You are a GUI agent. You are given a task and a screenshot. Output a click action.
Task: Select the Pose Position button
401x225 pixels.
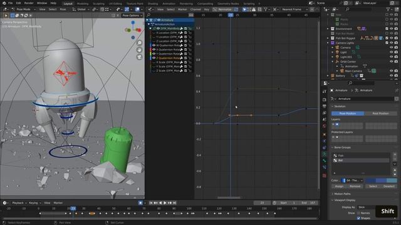[x=348, y=113]
